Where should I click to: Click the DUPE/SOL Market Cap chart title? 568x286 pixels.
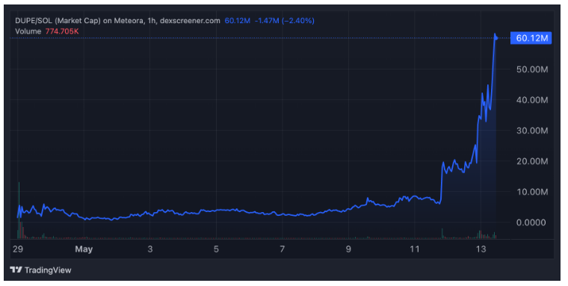tap(117, 21)
